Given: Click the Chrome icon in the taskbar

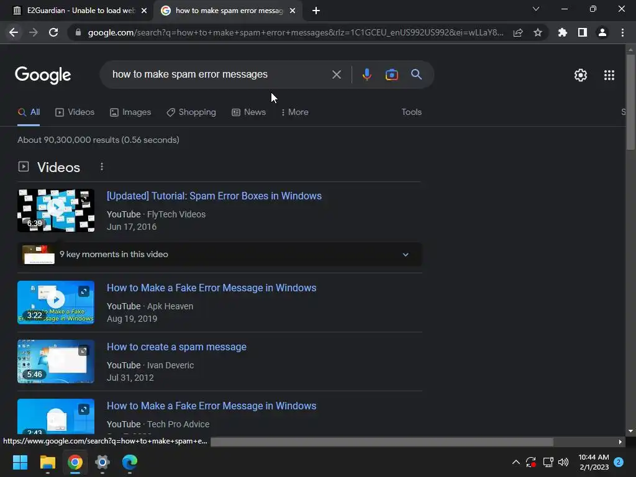Looking at the screenshot, I should click(75, 462).
